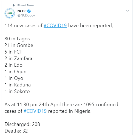Click the '2 in Zamfara' line
This screenshot has height=135, width=133.
pos(18,58)
